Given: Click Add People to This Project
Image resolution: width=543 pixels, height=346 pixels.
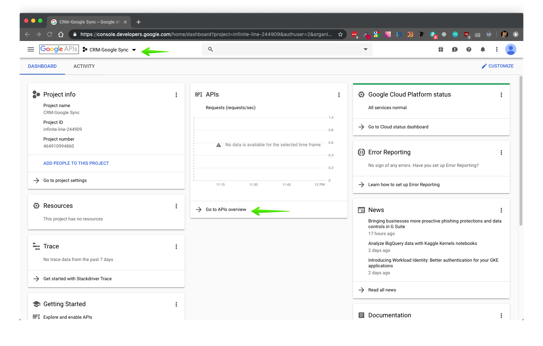Looking at the screenshot, I should click(76, 163).
